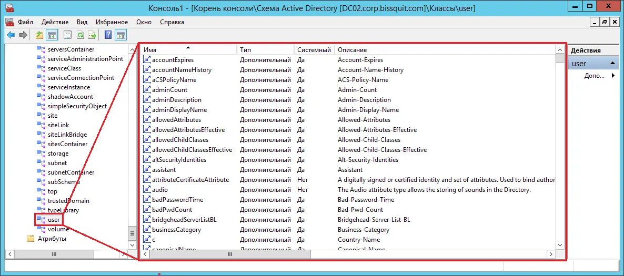
Task: Sort the list by the Описание column
Action: [x=445, y=50]
